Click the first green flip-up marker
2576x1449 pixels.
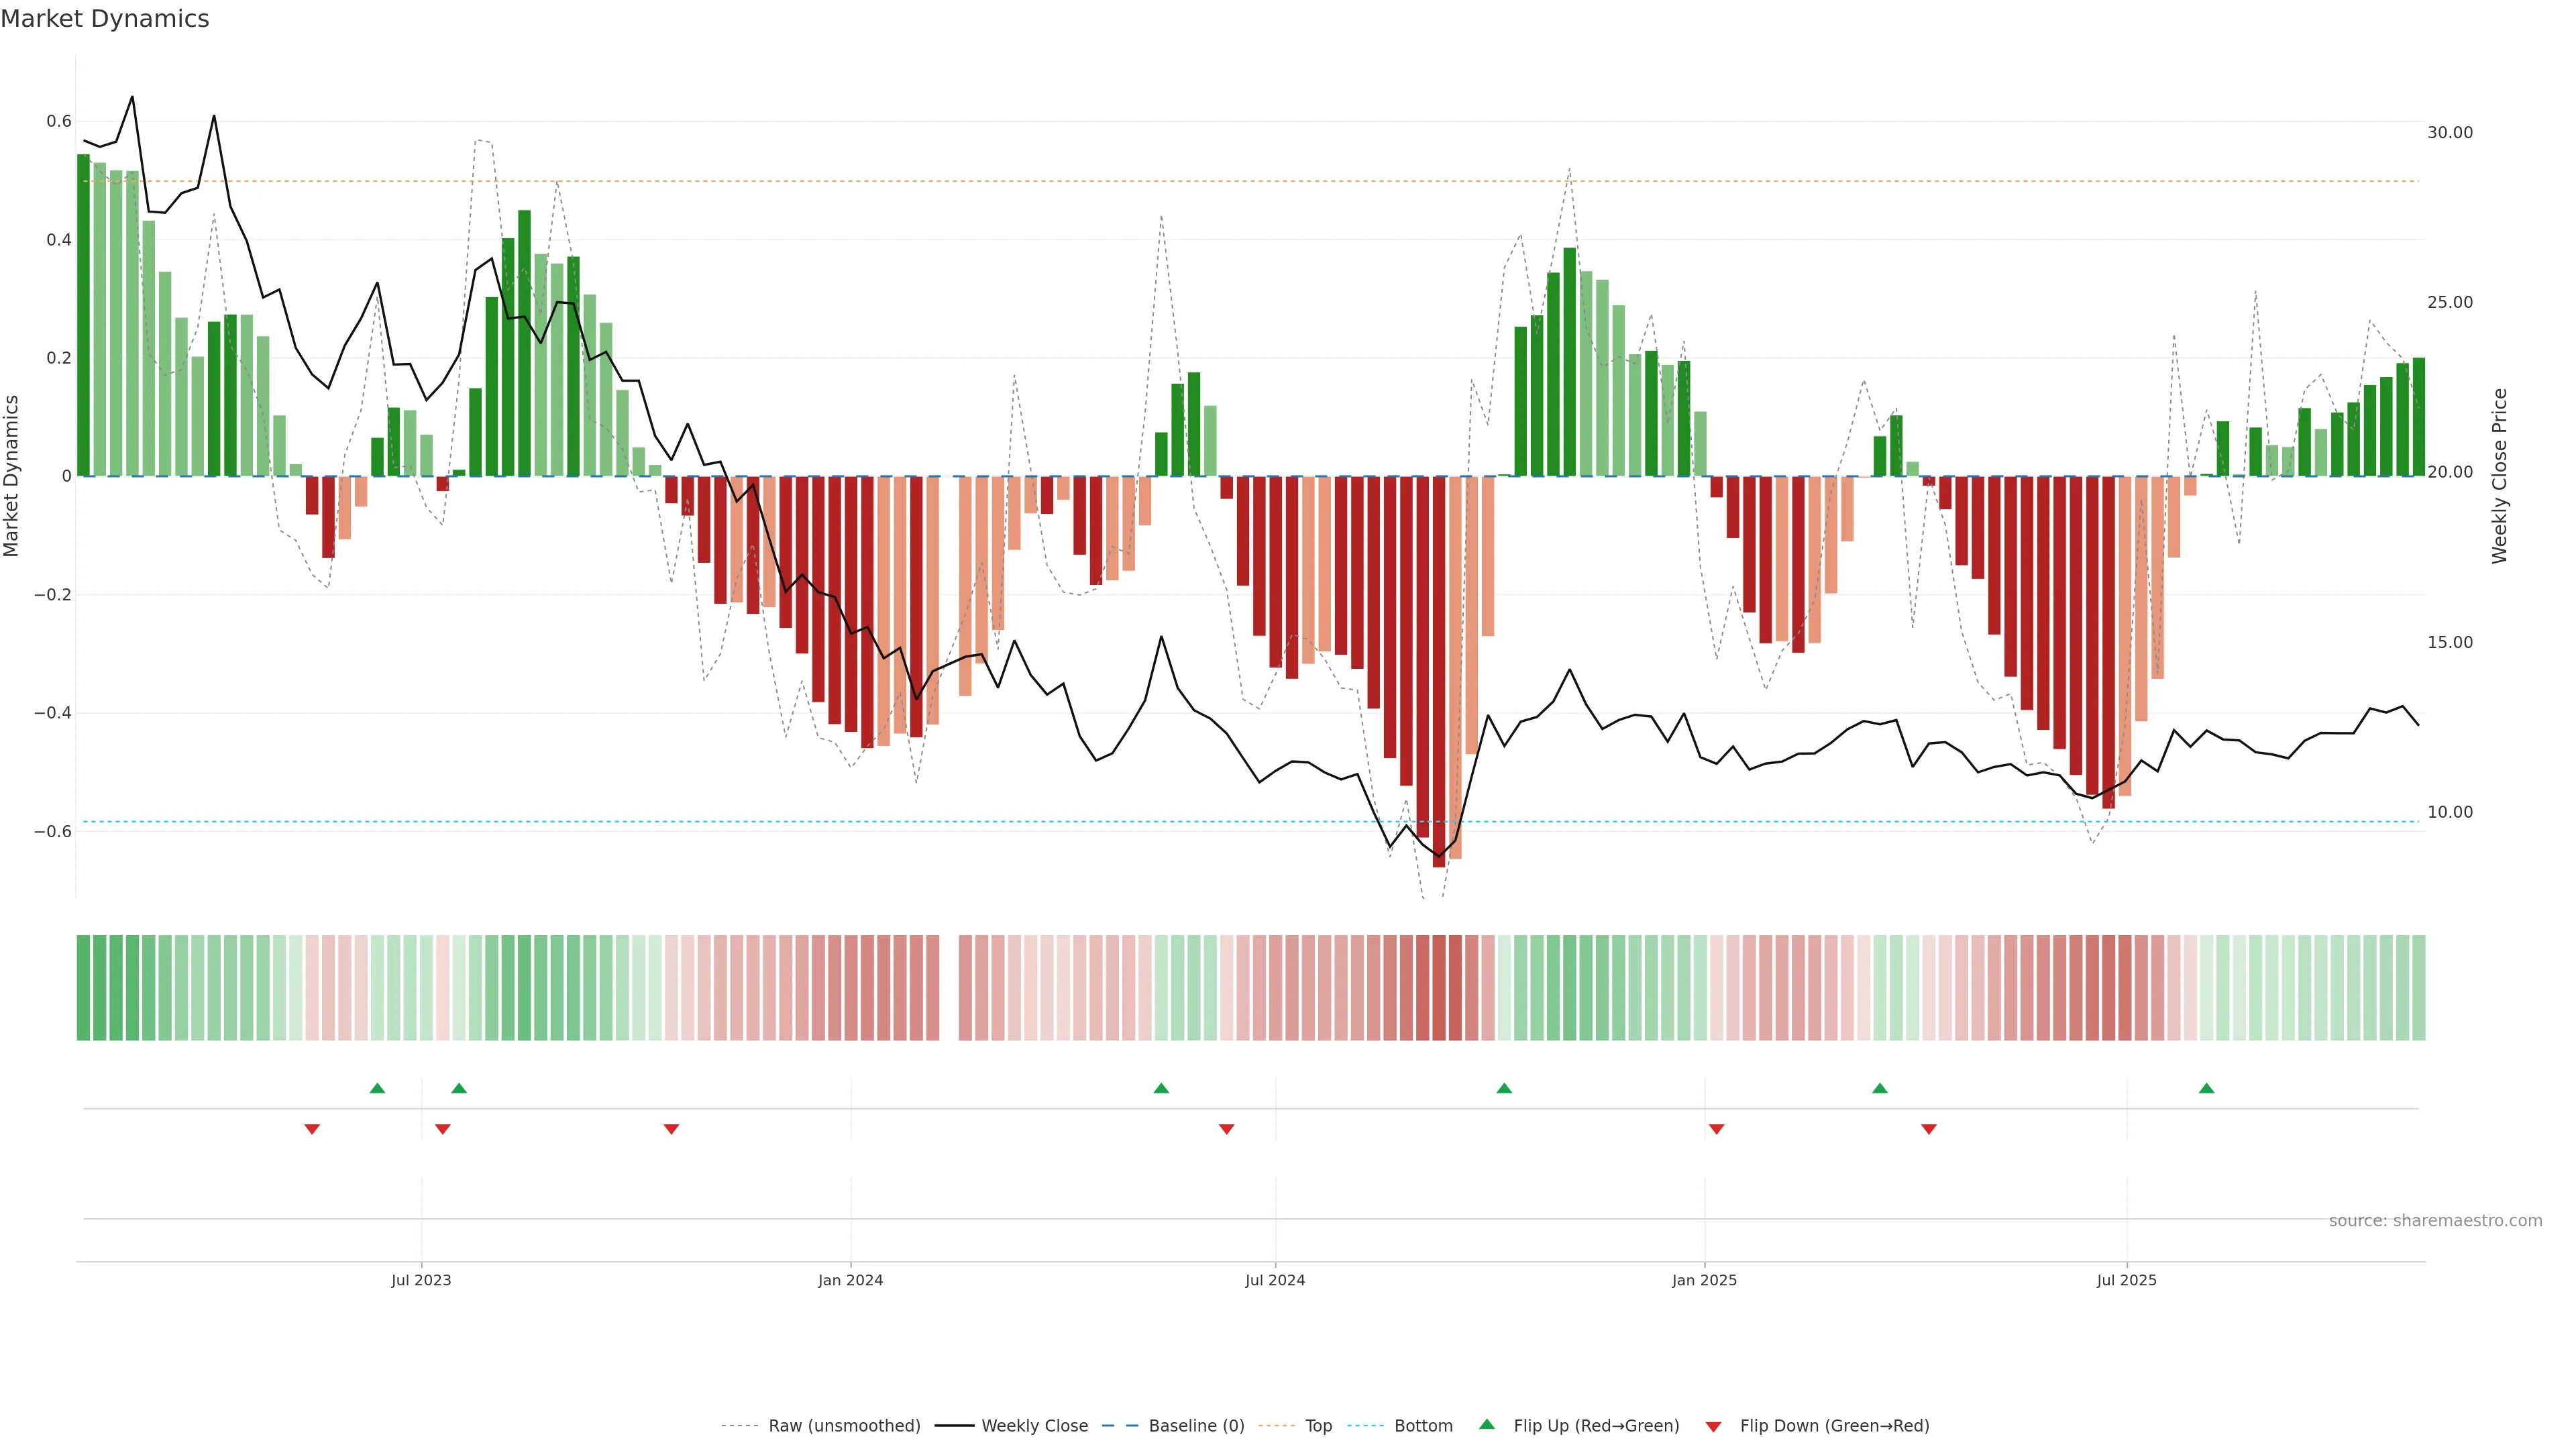point(377,1088)
